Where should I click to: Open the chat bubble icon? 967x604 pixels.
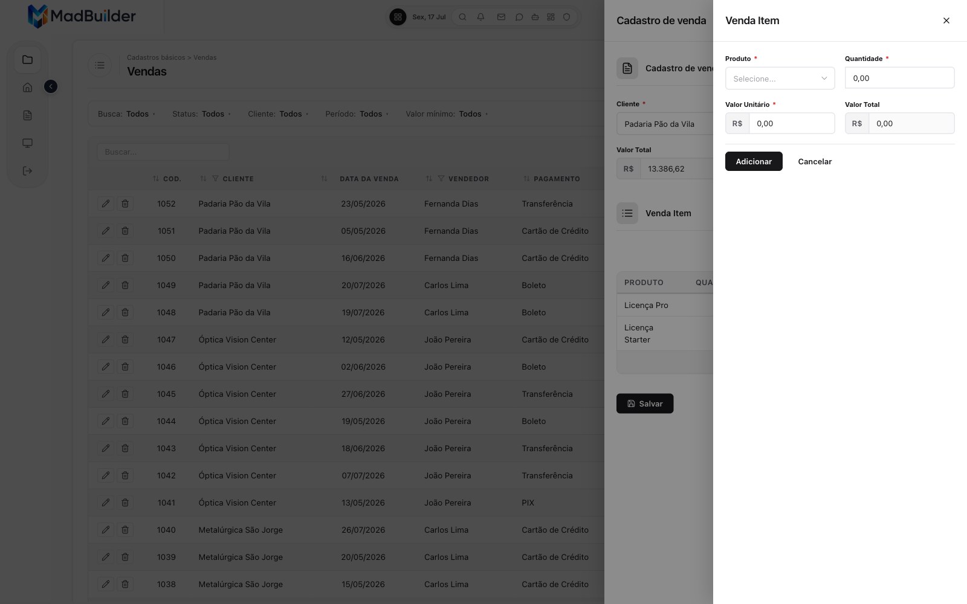[x=519, y=17]
